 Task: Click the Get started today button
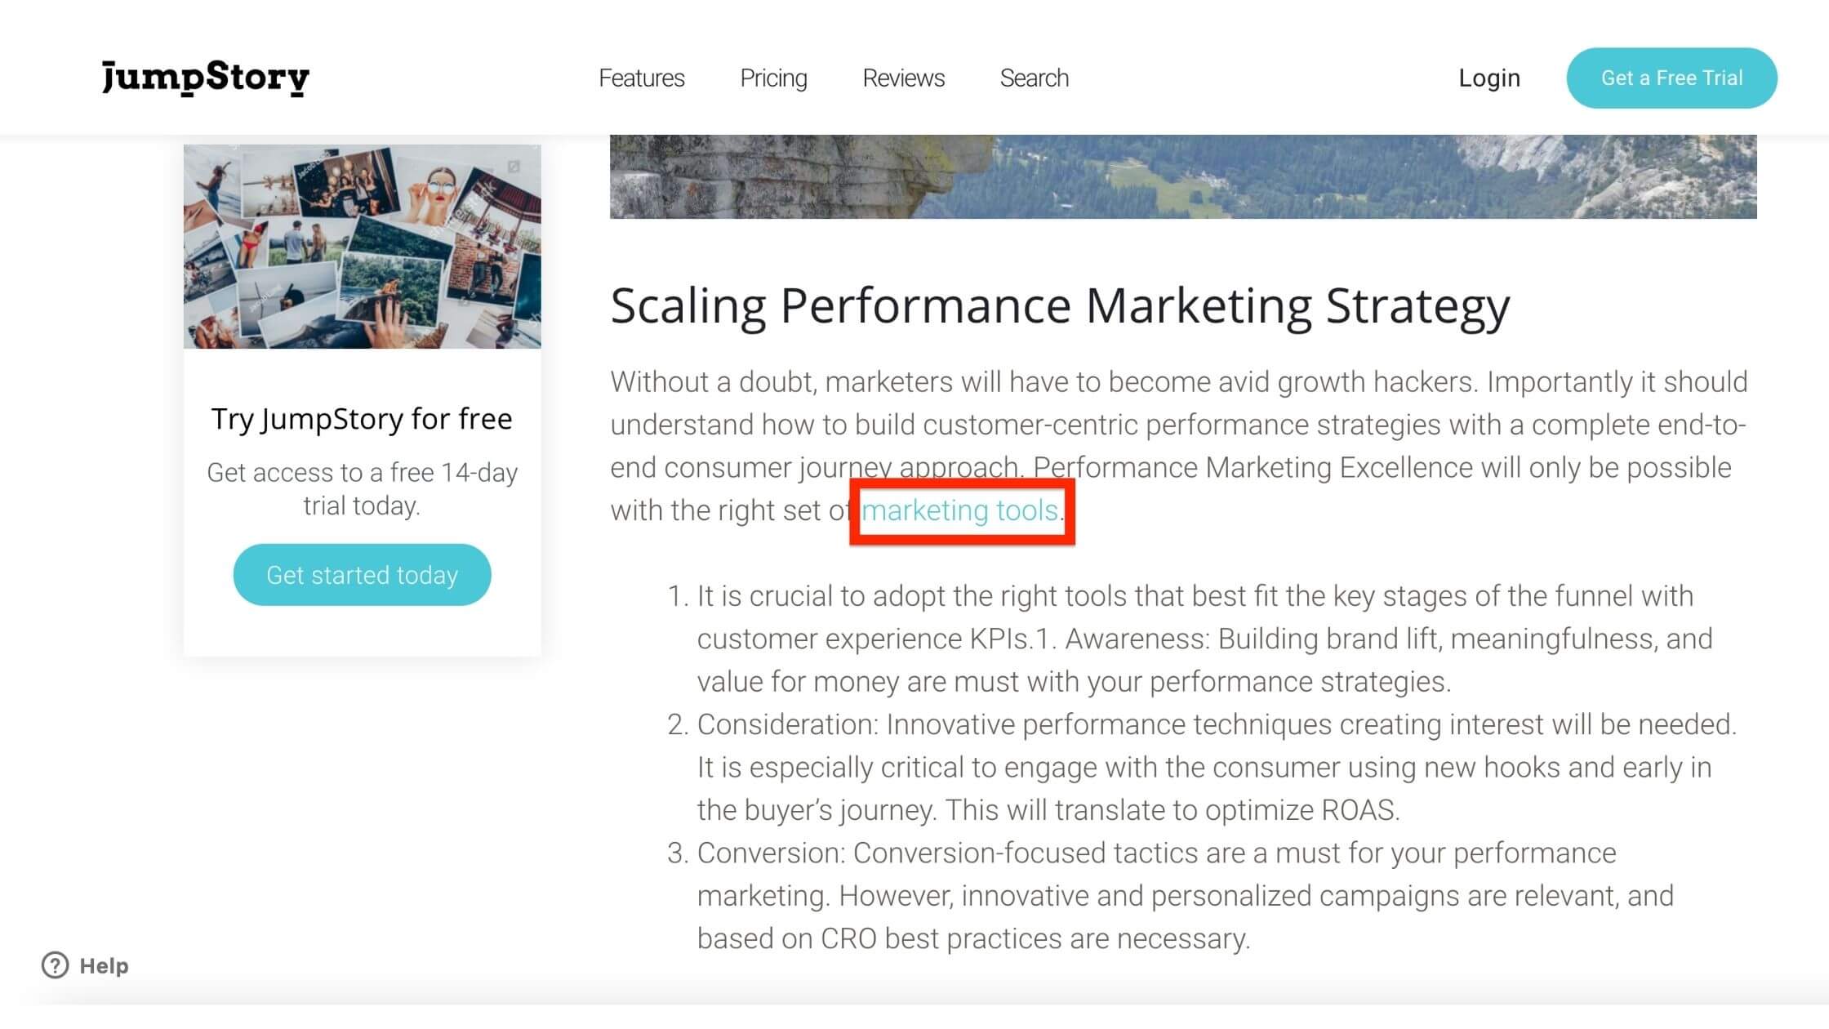(362, 575)
